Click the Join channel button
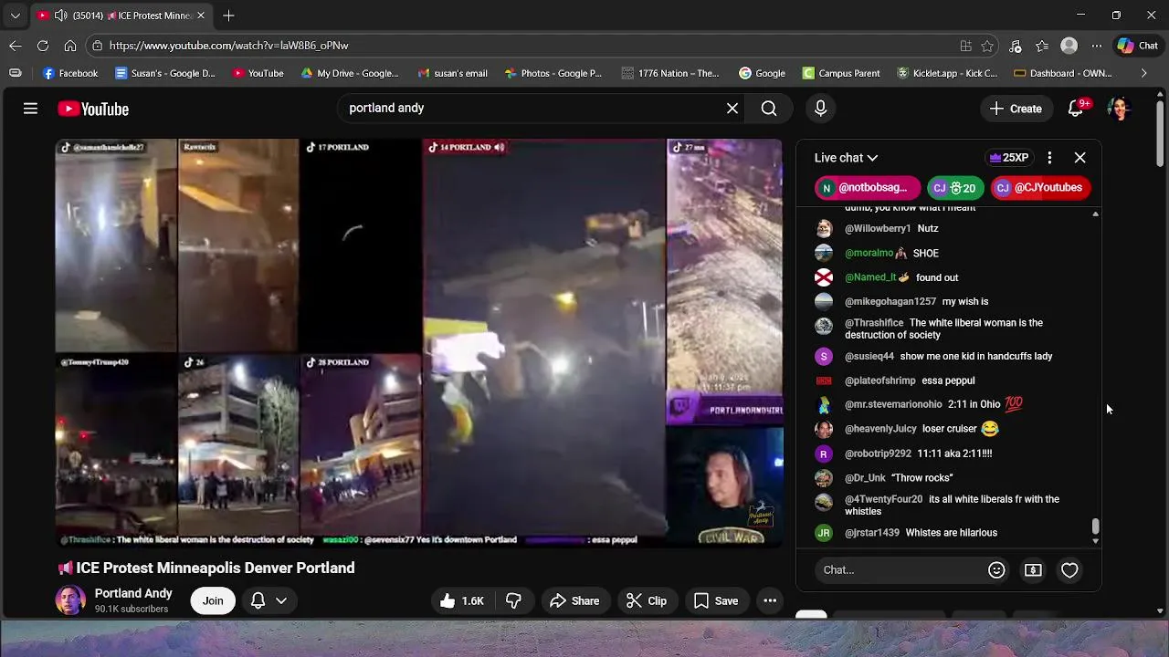Viewport: 1169px width, 657px height. pos(213,600)
